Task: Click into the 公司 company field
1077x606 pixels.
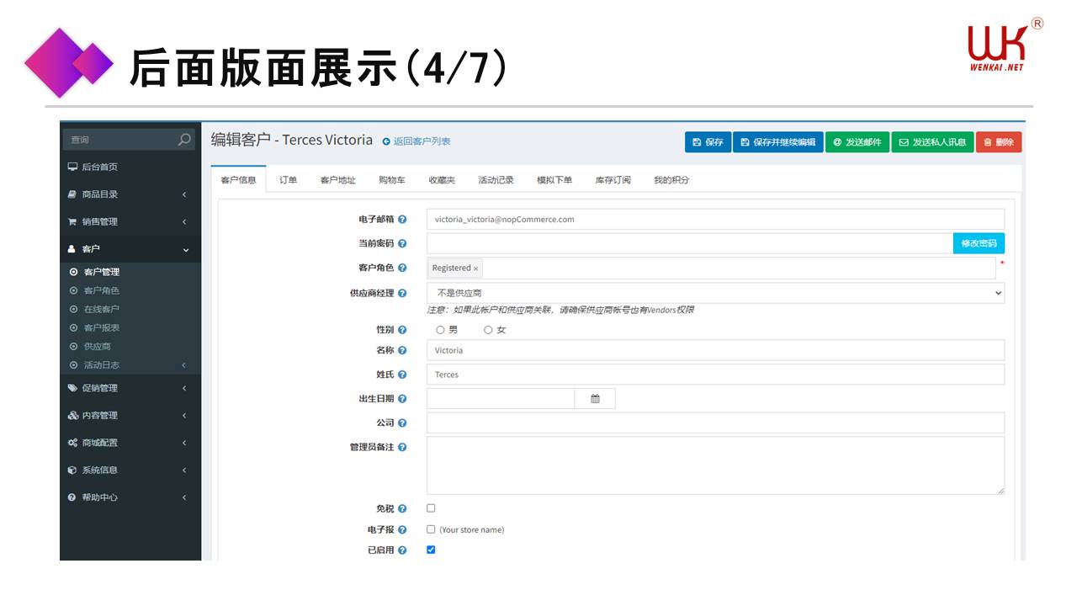Action: click(x=715, y=423)
